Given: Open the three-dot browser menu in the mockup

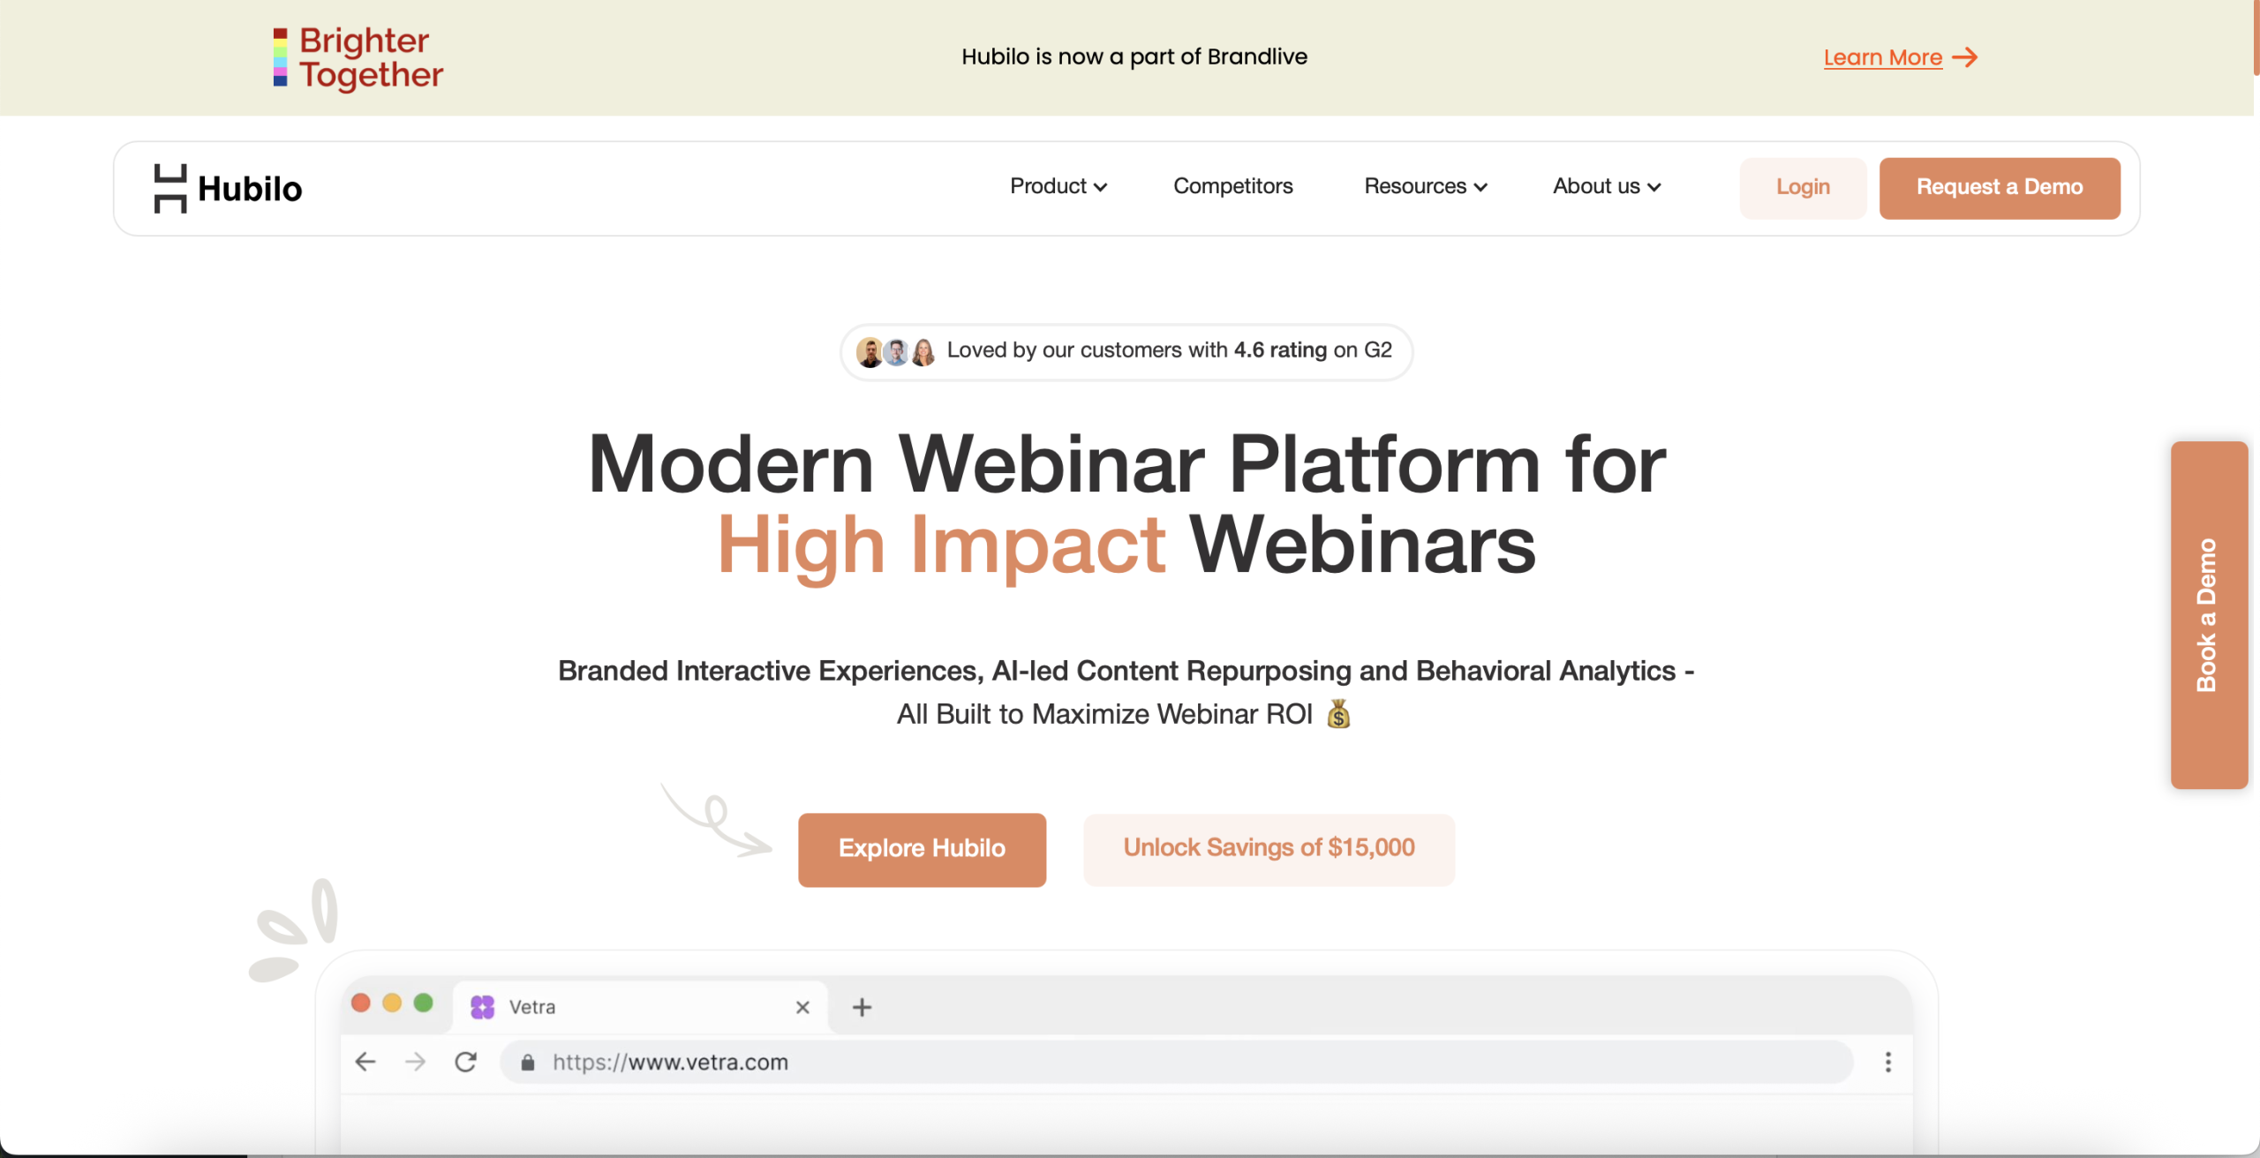Looking at the screenshot, I should click(1888, 1062).
